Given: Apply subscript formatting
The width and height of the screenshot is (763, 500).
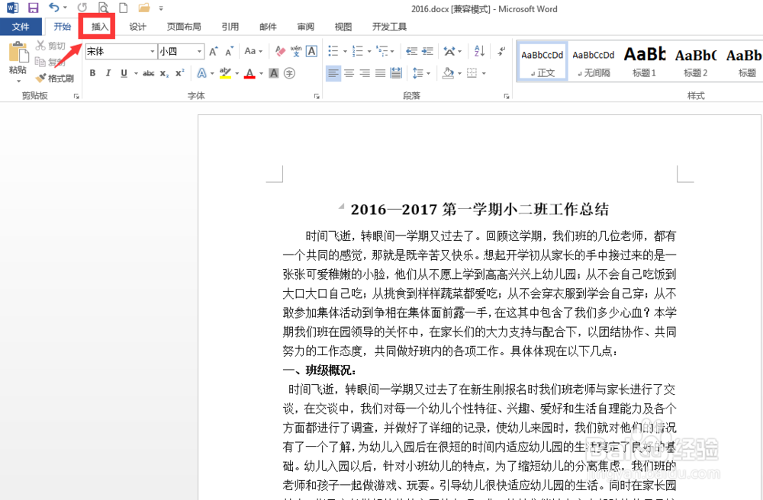Looking at the screenshot, I should point(163,73).
